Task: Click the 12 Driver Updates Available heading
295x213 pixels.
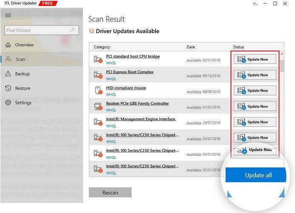Action: tap(124, 31)
